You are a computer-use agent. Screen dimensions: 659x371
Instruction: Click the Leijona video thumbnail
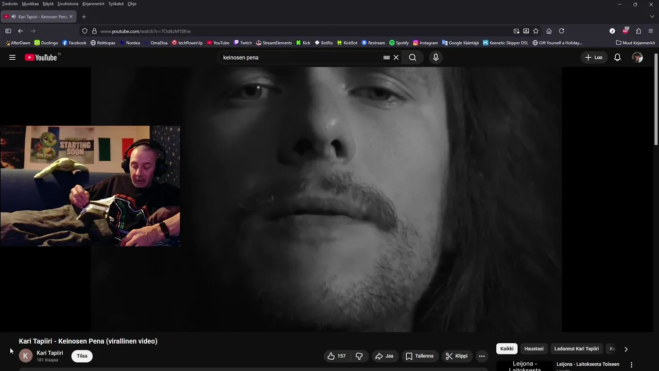pyautogui.click(x=525, y=365)
